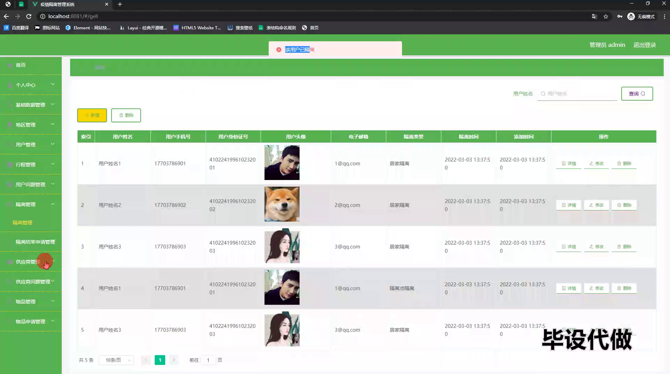Screen dimensions: 670x374
Task: Click page 1 in pagination
Action: tap(160, 360)
